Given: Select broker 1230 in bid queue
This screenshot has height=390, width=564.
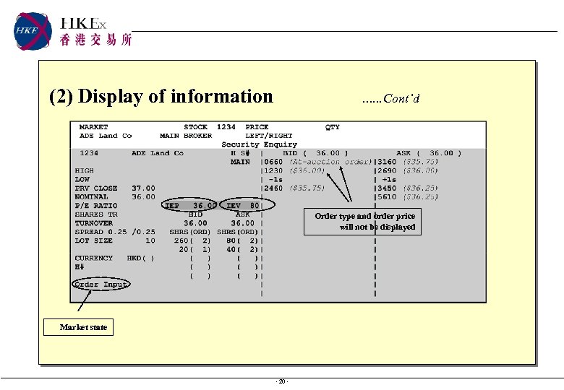Looking at the screenshot, I should tap(273, 170).
